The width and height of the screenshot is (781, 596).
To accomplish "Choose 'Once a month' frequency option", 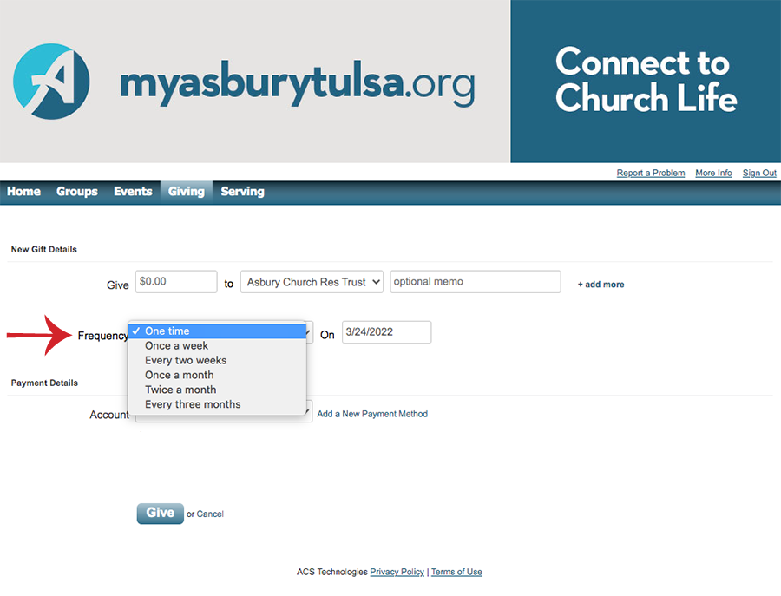I will [x=217, y=375].
